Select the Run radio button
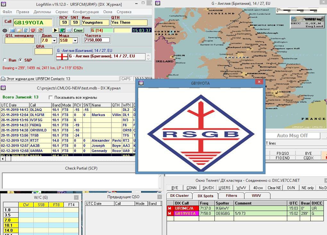Viewport: 327px width, 235px height. (5, 60)
